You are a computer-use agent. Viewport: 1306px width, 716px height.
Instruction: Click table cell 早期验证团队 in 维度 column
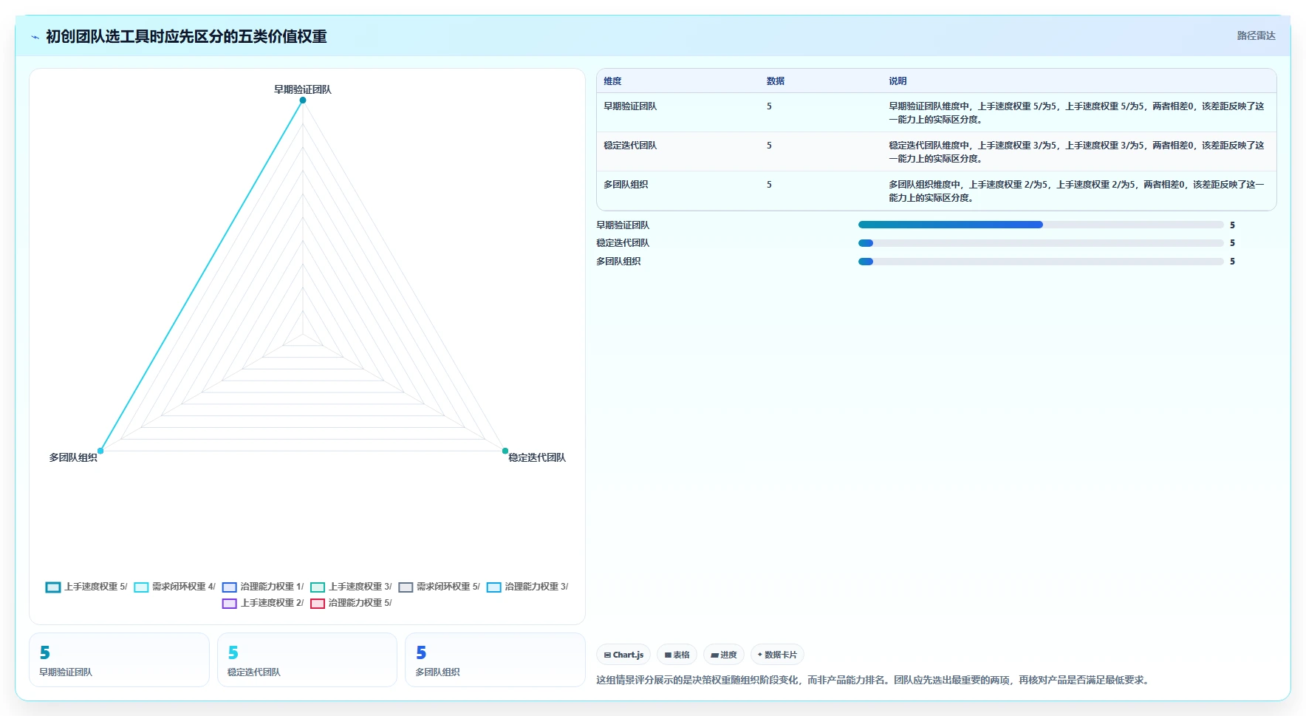630,106
